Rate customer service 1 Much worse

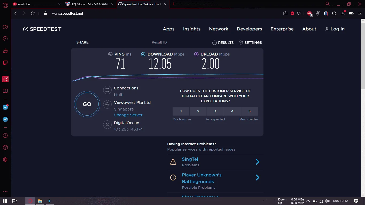[x=181, y=111]
